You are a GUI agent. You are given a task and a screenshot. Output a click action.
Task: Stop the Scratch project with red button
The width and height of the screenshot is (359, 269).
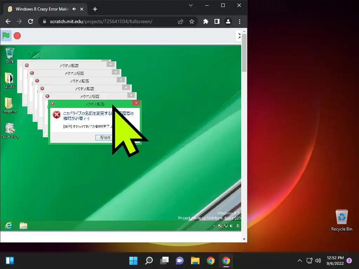coord(17,36)
